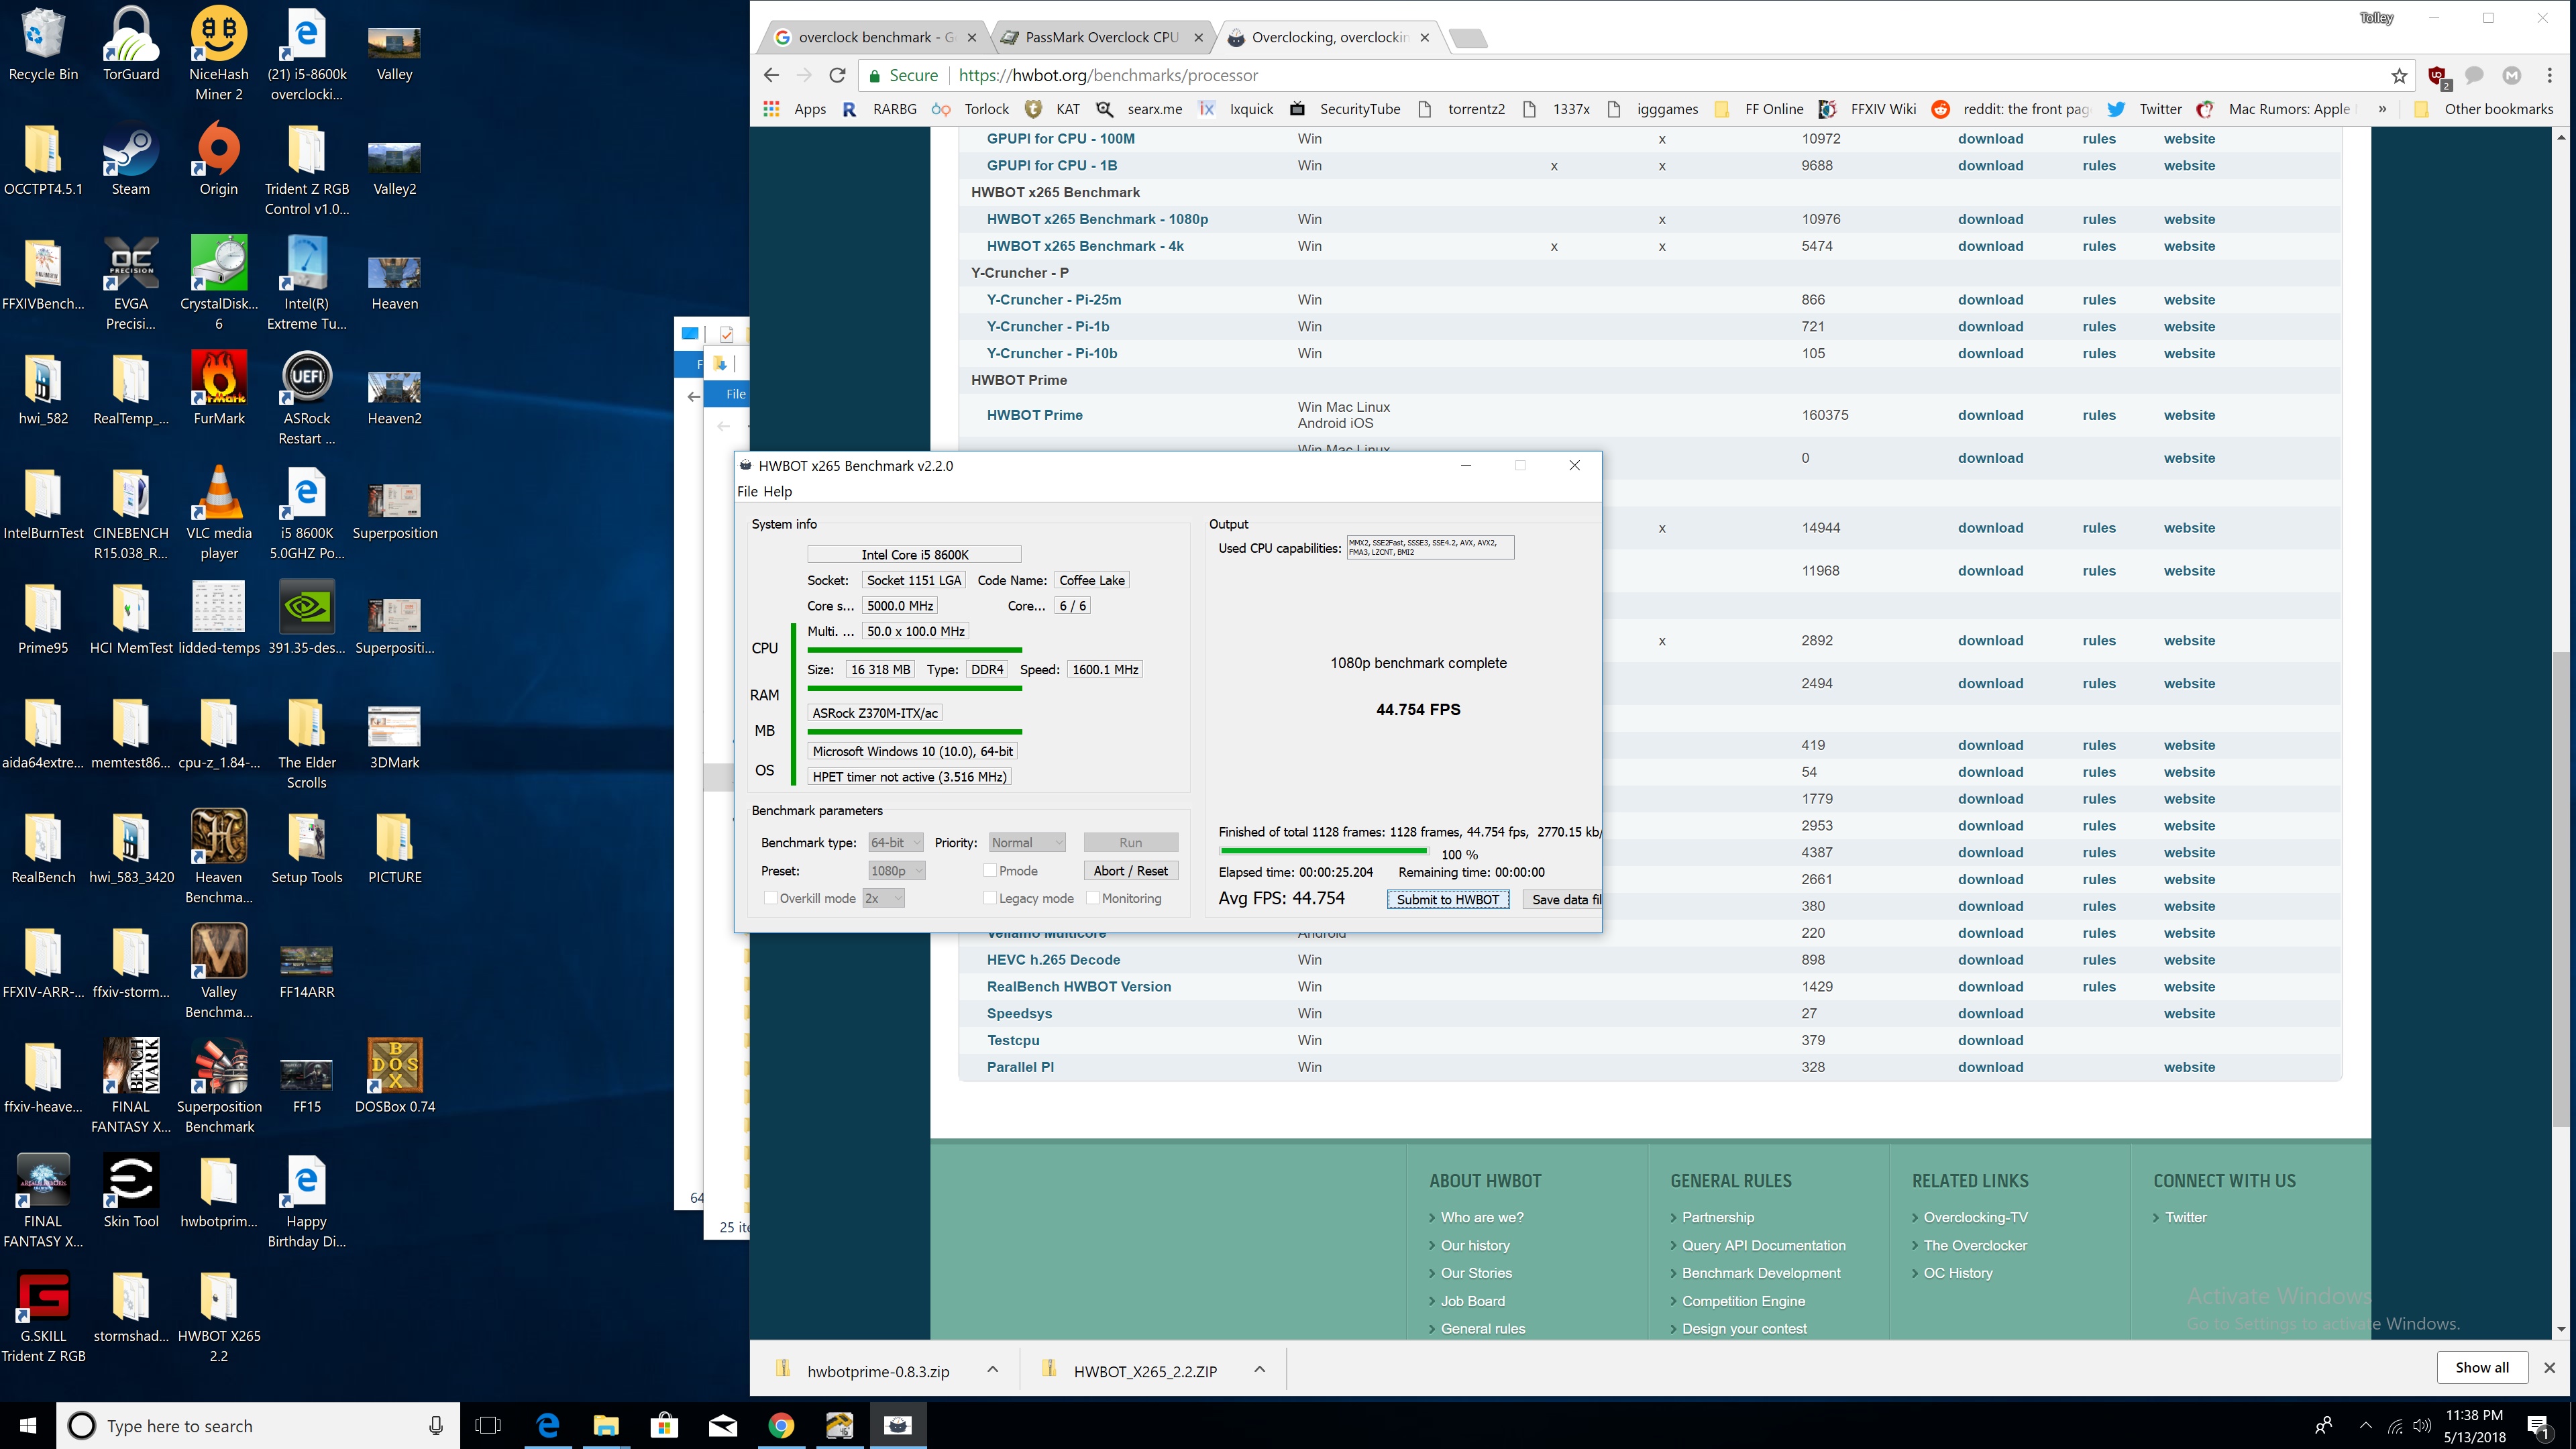This screenshot has width=2576, height=1449.
Task: Expand hidden bookmarks chevron
Action: pos(2383,109)
